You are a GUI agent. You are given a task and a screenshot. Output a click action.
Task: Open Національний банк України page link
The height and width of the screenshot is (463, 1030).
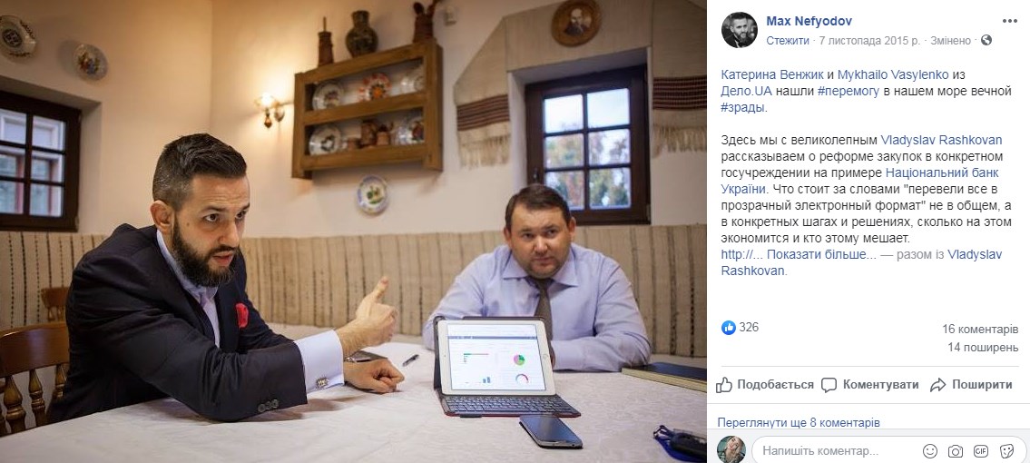(x=859, y=181)
